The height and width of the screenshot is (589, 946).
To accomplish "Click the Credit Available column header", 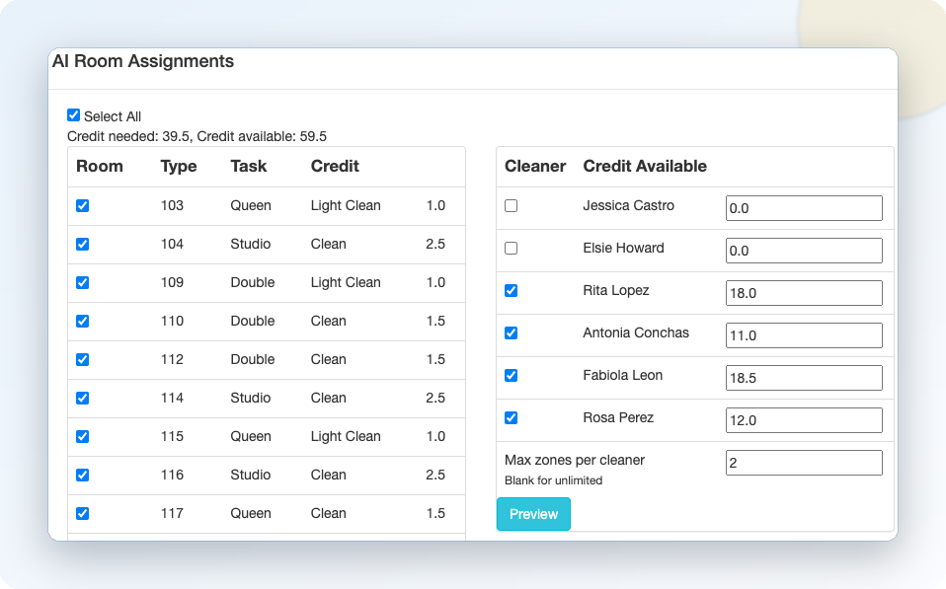I will coord(645,167).
